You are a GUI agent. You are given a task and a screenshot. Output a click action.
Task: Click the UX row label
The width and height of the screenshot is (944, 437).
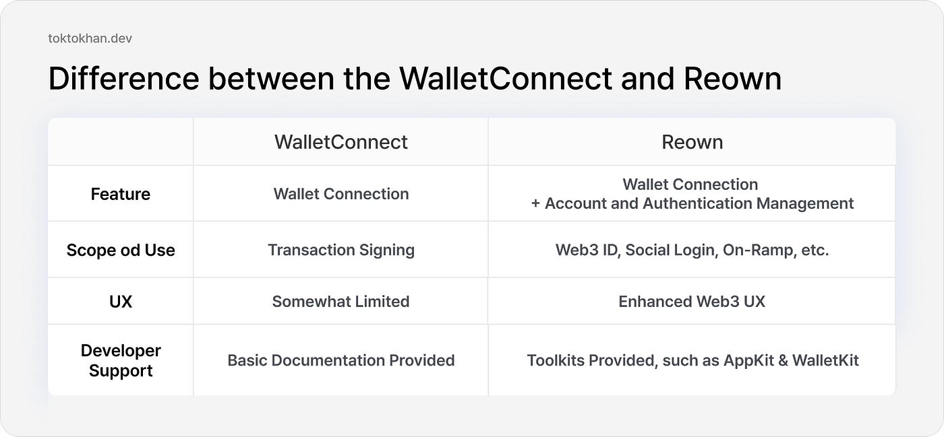[x=121, y=302]
